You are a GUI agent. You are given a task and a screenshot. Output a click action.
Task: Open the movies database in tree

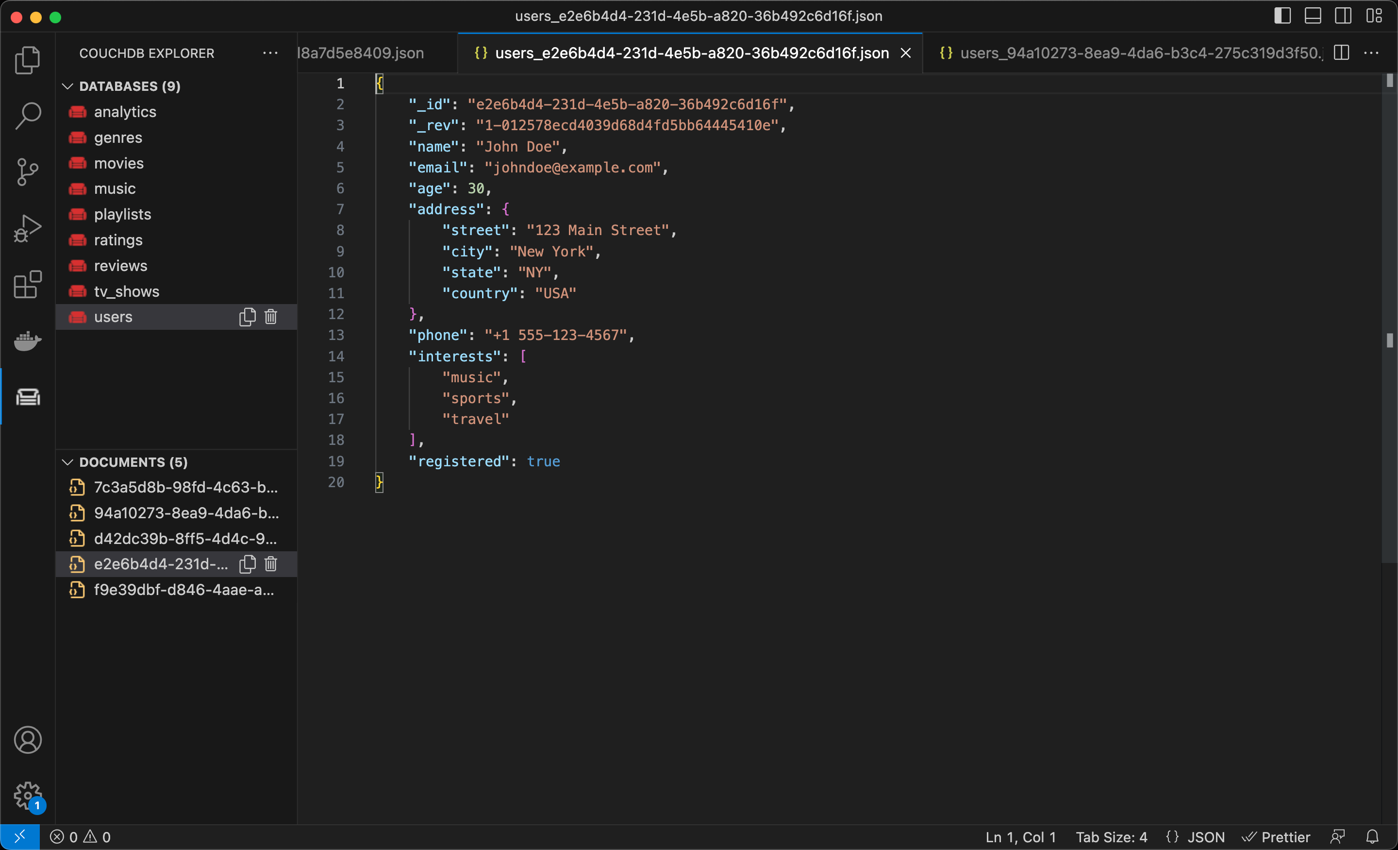tap(118, 163)
